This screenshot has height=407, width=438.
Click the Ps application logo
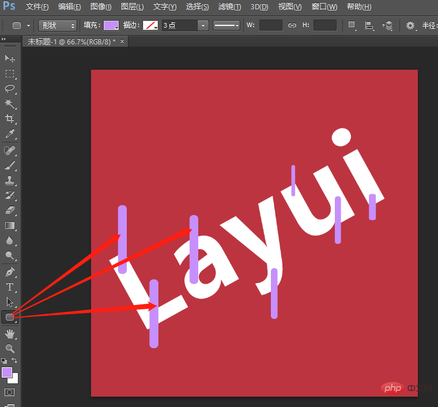[9, 6]
